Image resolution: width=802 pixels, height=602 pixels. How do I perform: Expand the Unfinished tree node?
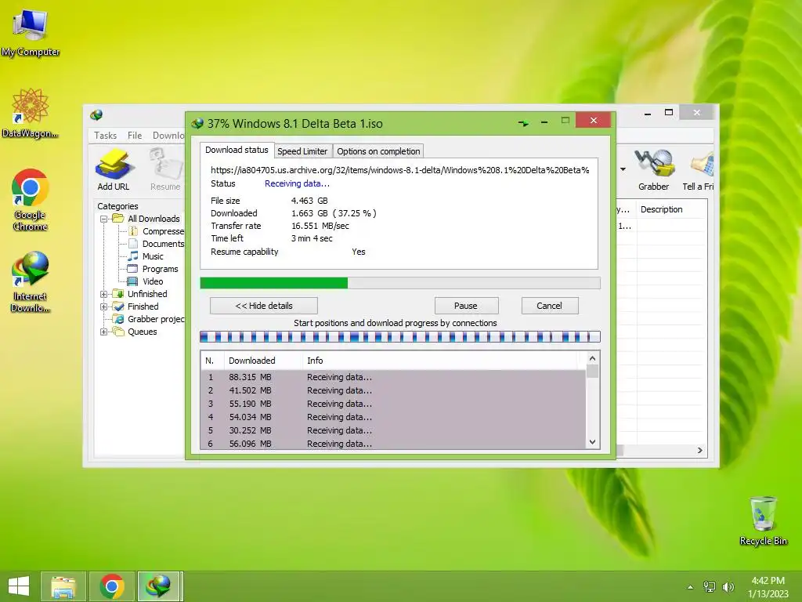point(104,294)
